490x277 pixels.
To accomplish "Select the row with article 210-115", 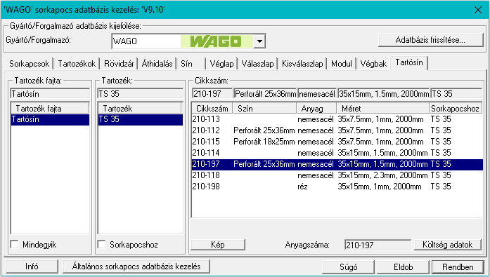I will click(337, 142).
